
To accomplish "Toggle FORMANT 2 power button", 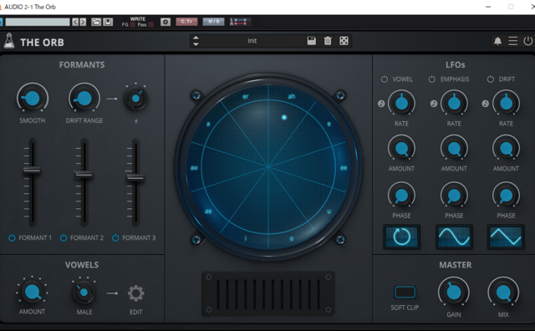I will (x=64, y=238).
